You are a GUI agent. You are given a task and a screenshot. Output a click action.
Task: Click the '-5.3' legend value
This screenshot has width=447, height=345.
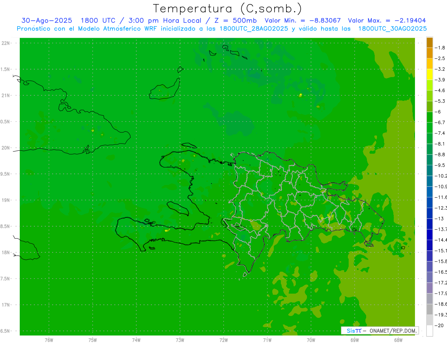click(x=440, y=101)
